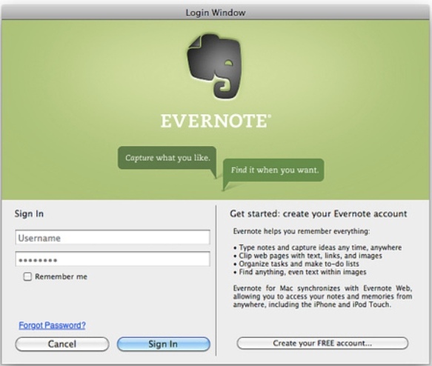Click 'Evernote helps you remember everything:' text
Screen dimensions: 432x366
pos(302,231)
